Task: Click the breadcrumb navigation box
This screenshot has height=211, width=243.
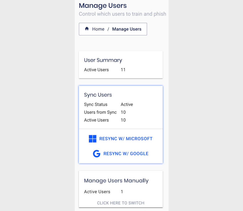Action: pyautogui.click(x=113, y=29)
